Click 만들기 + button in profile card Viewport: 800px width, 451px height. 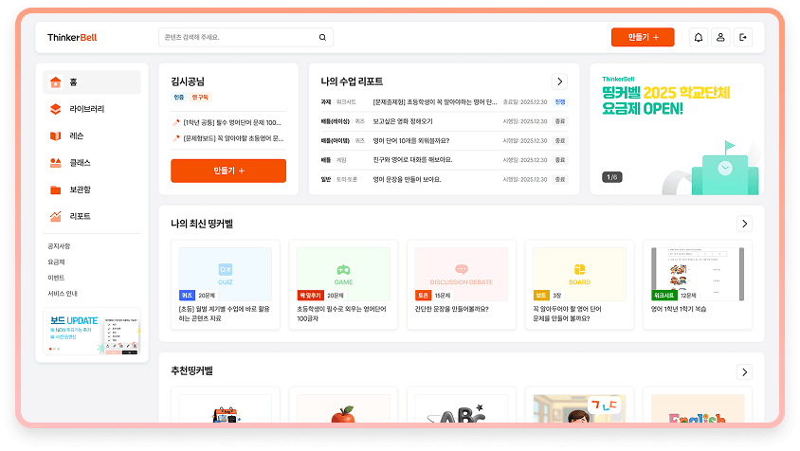point(228,171)
